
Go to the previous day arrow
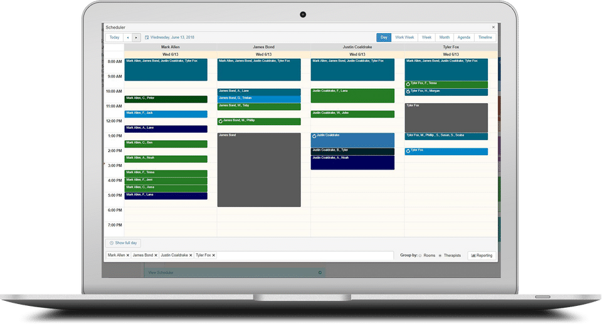(128, 38)
